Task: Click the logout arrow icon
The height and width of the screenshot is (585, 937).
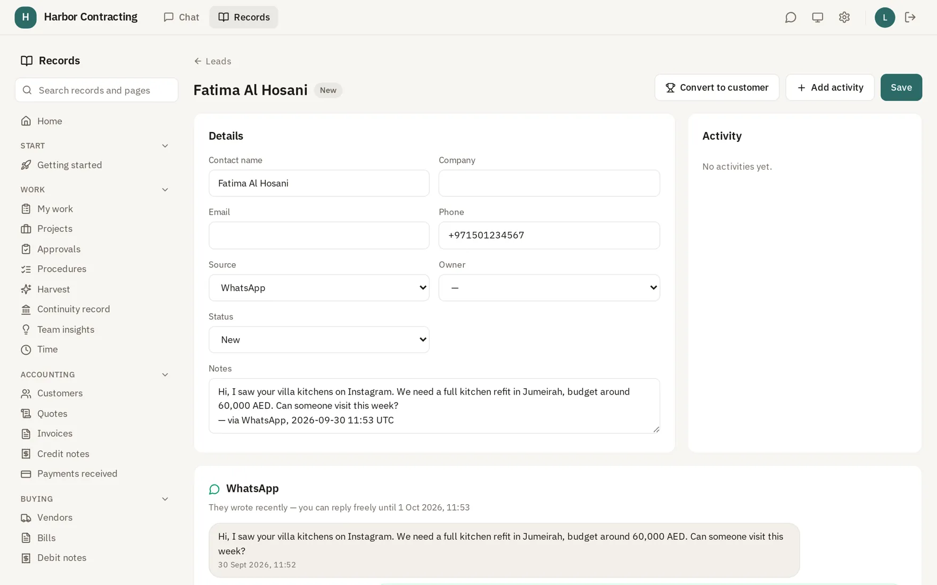Action: (910, 18)
